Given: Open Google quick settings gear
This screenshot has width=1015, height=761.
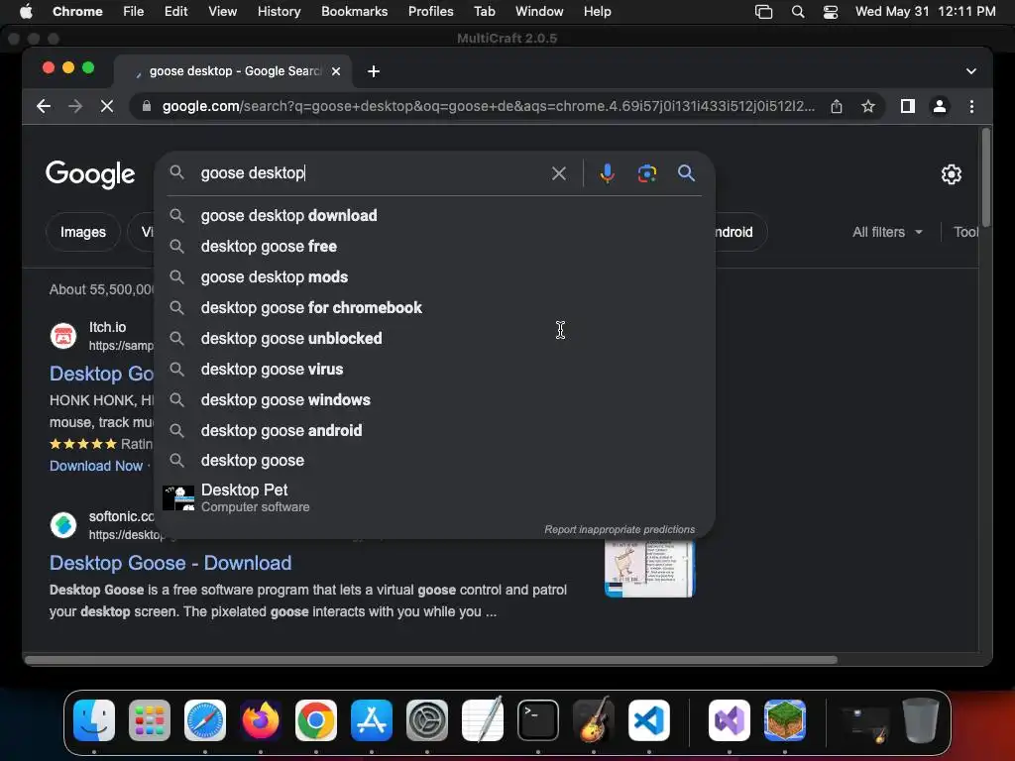Looking at the screenshot, I should click(951, 174).
